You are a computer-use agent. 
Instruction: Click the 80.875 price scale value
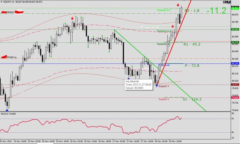[x=235, y=15]
